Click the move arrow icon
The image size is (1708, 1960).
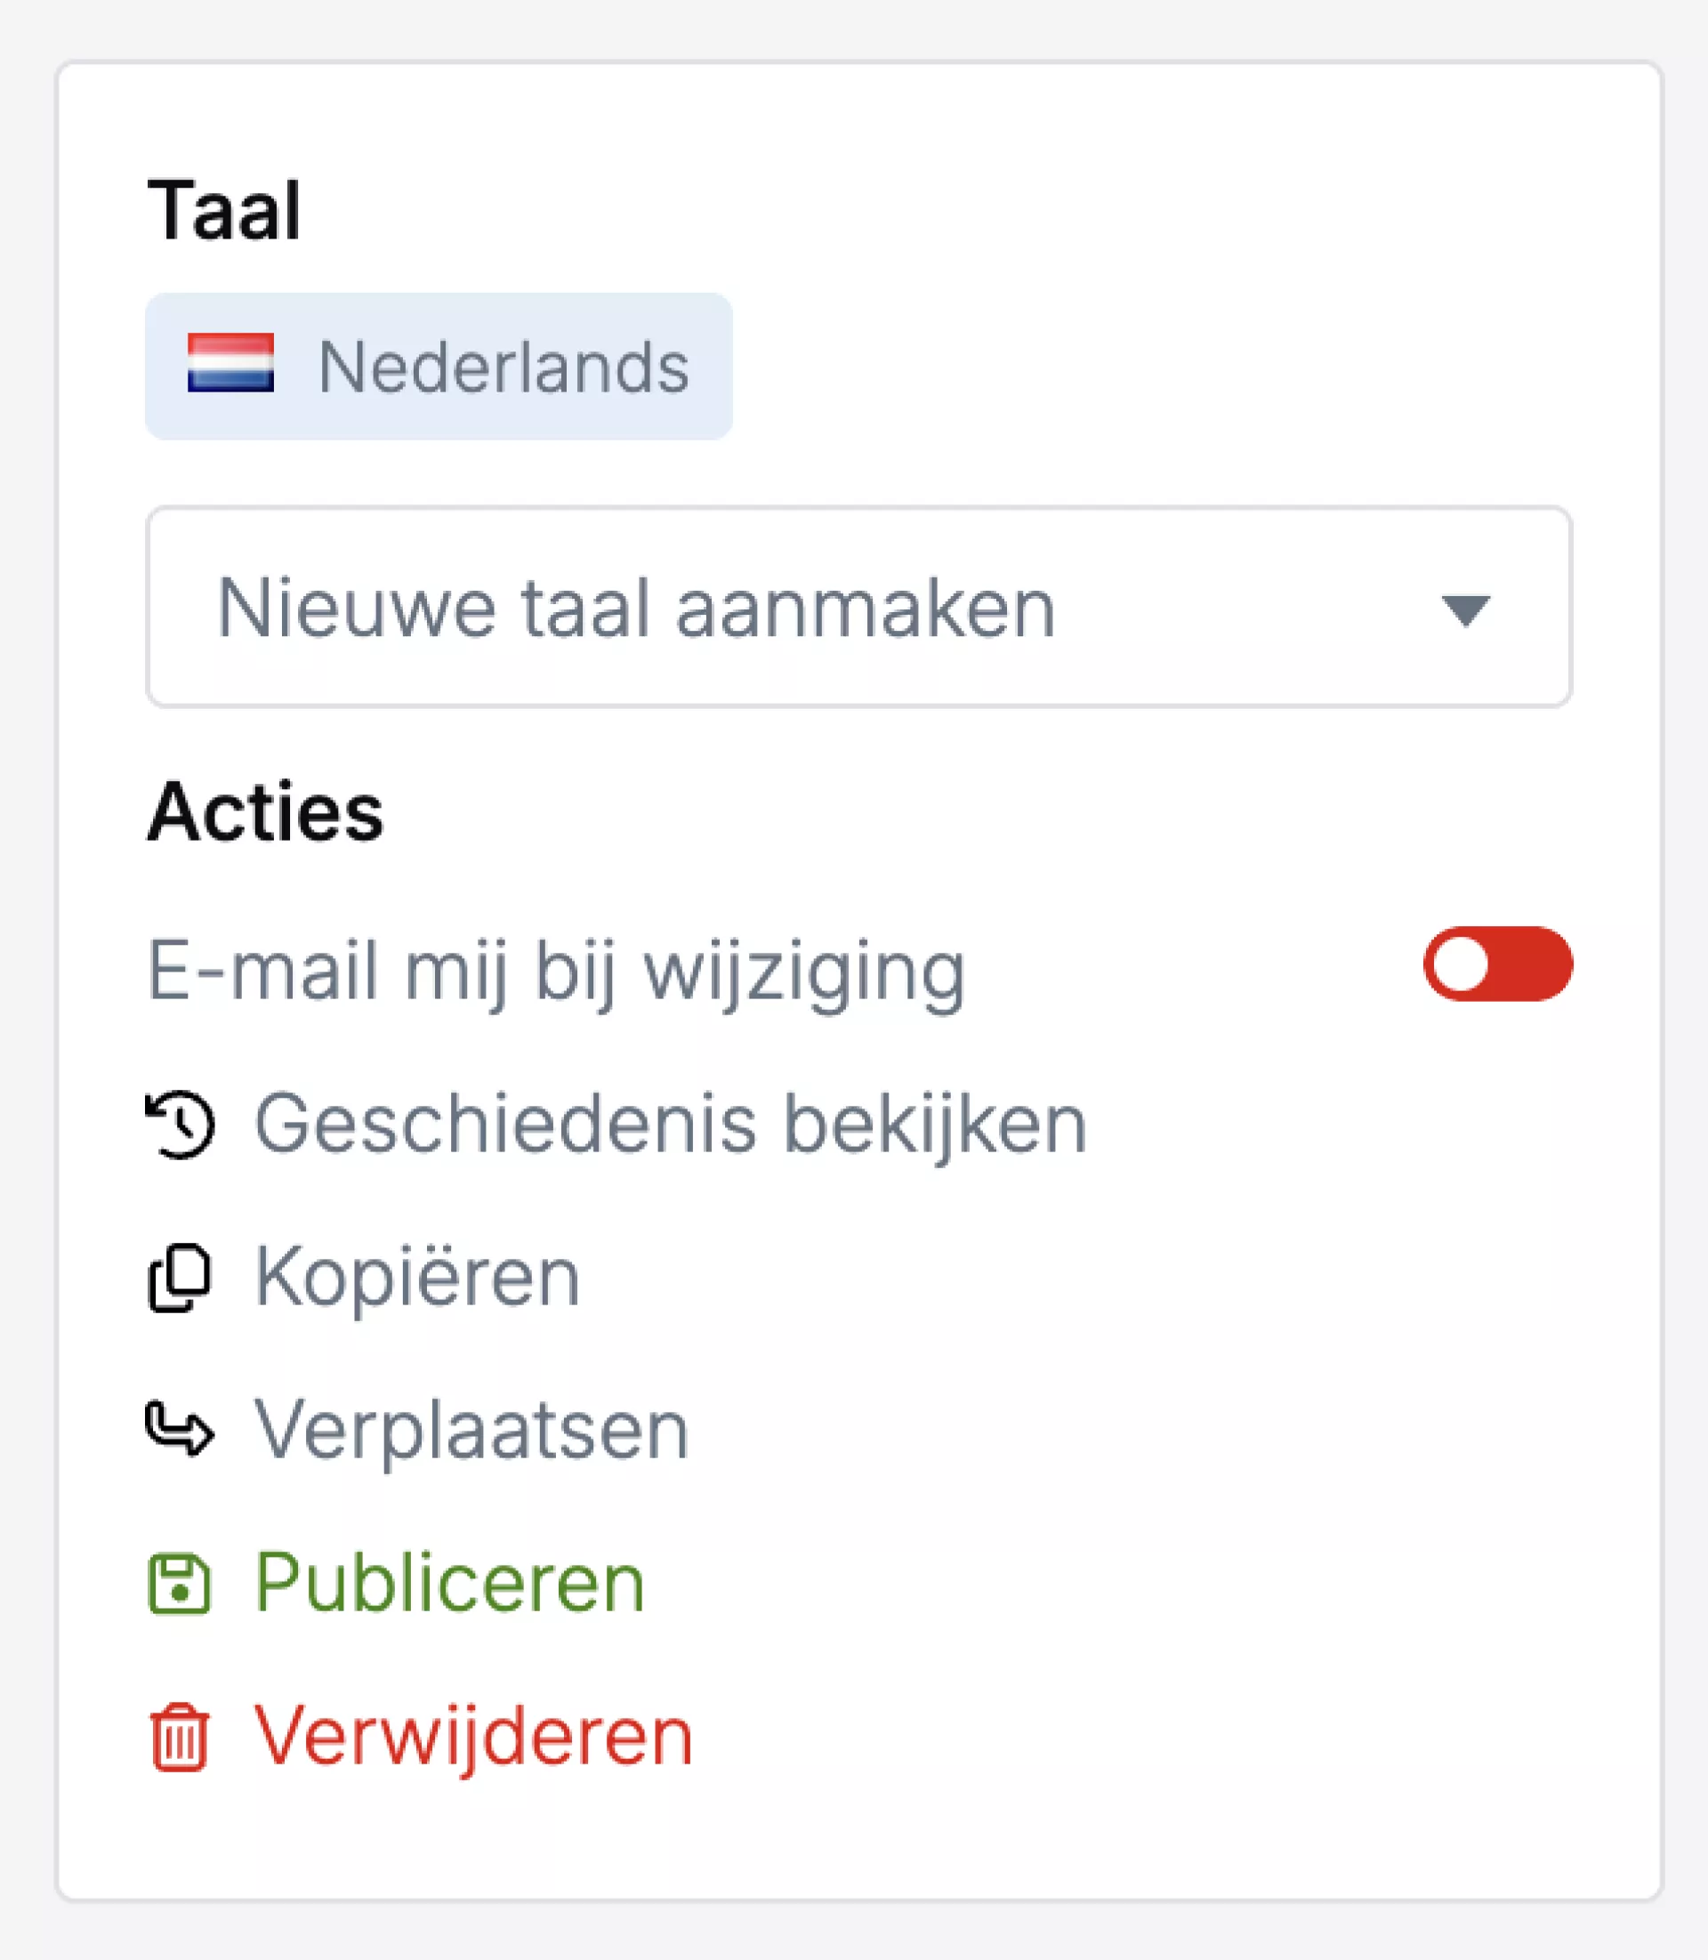[179, 1428]
